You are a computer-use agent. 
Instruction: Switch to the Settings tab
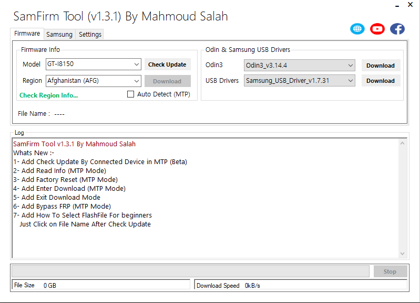90,35
